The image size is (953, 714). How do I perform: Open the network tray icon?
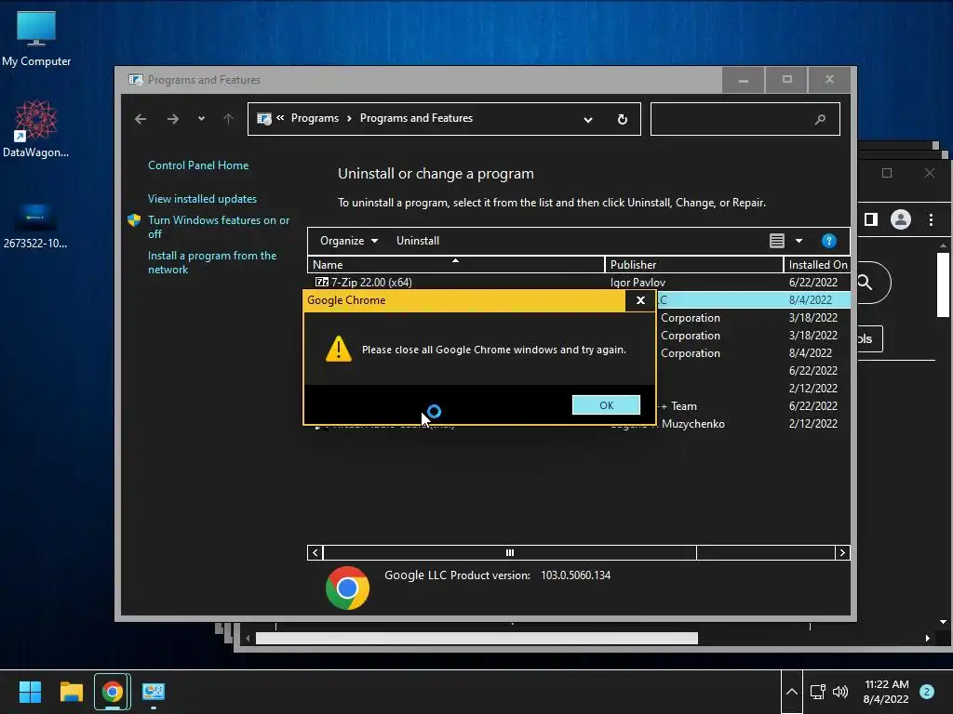(817, 692)
